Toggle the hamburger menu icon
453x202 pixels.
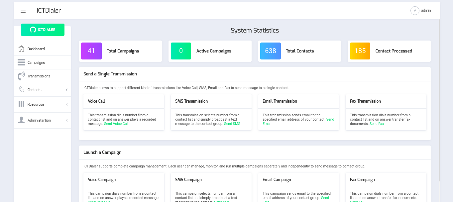[x=23, y=11]
